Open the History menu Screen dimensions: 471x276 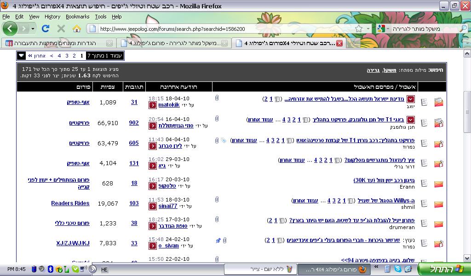(52, 17)
